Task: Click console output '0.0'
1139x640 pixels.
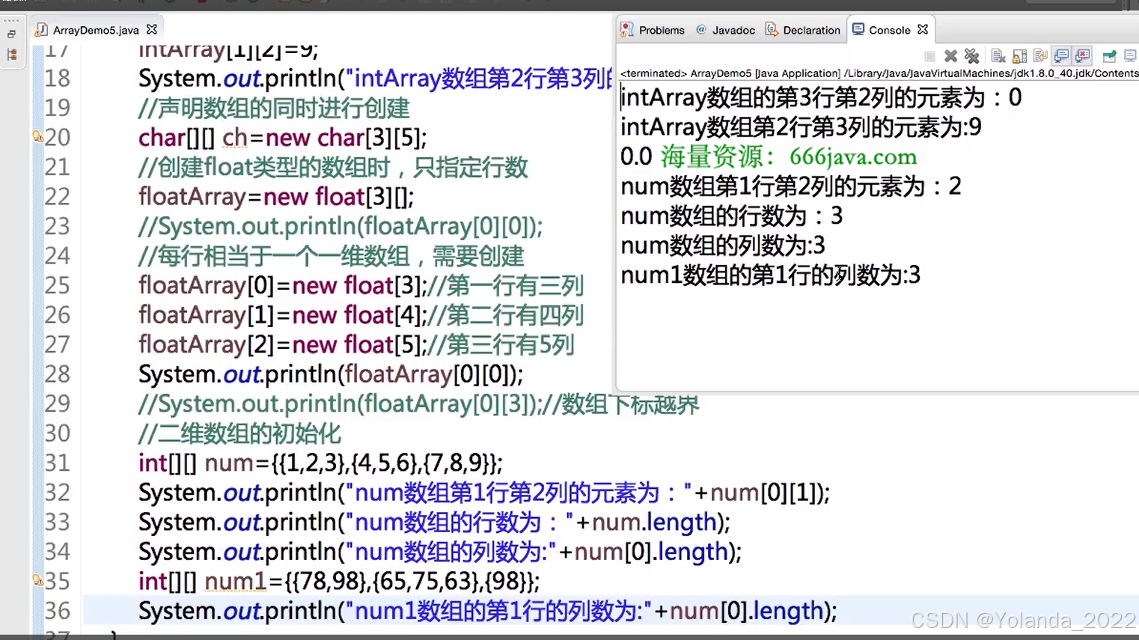Action: pos(636,156)
